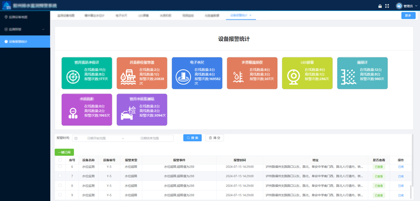Click the flooded building icon on 20838 alarms card
Viewport: 420px width, 201px height.
click(128, 77)
